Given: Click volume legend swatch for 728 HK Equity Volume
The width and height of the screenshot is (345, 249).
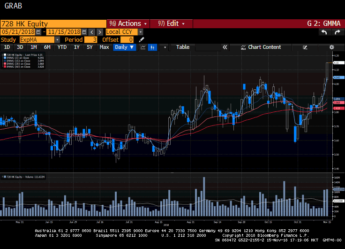Looking at the screenshot, I should (5, 177).
